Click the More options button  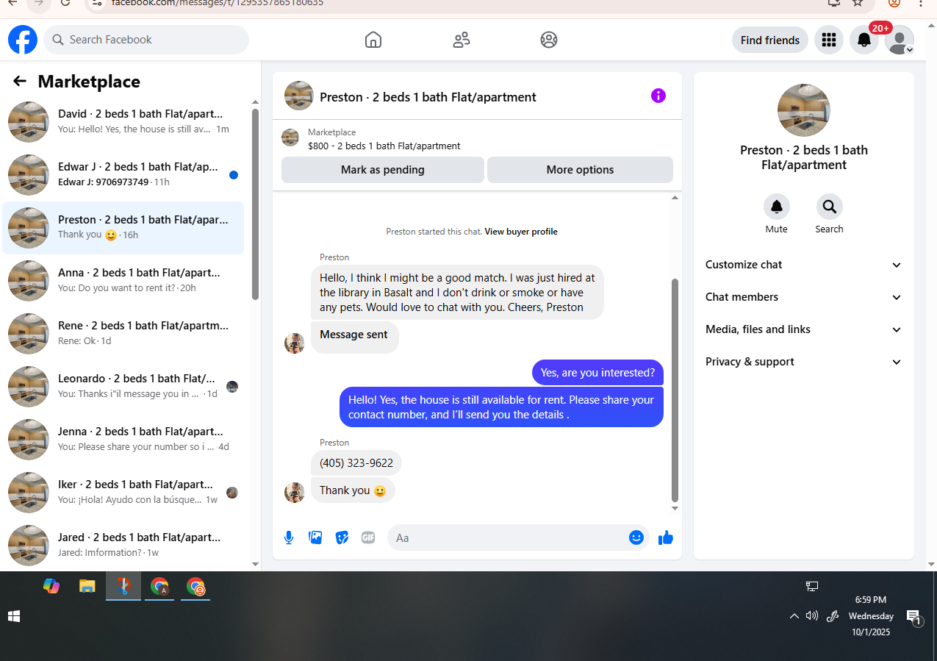(x=580, y=170)
